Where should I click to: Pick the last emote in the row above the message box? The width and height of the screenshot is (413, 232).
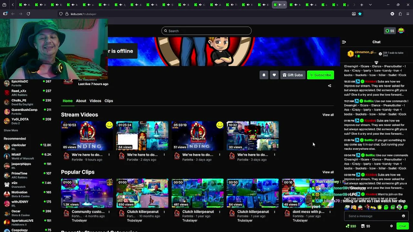click(x=406, y=207)
